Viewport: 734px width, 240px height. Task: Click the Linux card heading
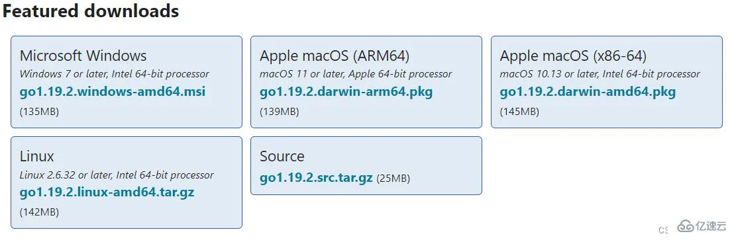click(x=37, y=156)
